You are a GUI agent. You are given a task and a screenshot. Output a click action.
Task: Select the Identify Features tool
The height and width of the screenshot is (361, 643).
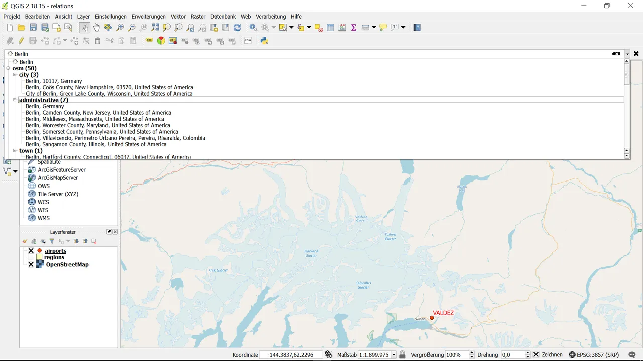[253, 28]
